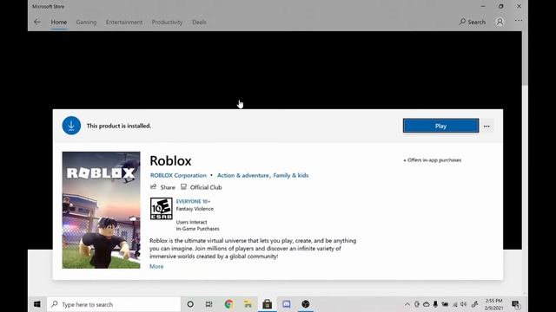Image resolution: width=556 pixels, height=312 pixels.
Task: Click the blue installed download icon
Action: coord(71,126)
